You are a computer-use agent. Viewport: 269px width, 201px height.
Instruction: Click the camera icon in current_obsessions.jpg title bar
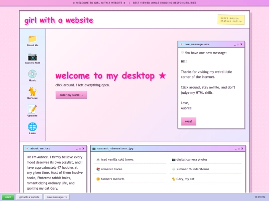tap(94, 148)
